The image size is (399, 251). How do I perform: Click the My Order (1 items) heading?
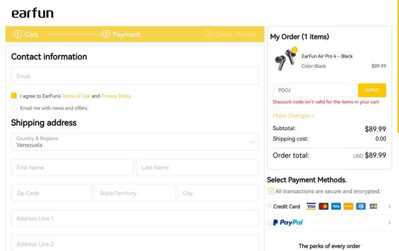pyautogui.click(x=300, y=37)
